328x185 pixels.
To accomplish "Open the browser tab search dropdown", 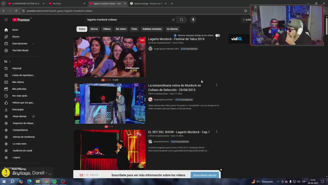I will [3, 4].
